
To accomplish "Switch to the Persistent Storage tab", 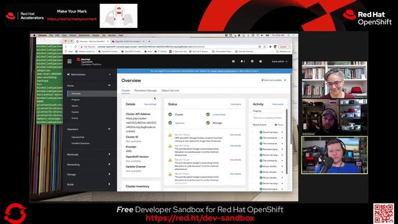I will (x=146, y=91).
